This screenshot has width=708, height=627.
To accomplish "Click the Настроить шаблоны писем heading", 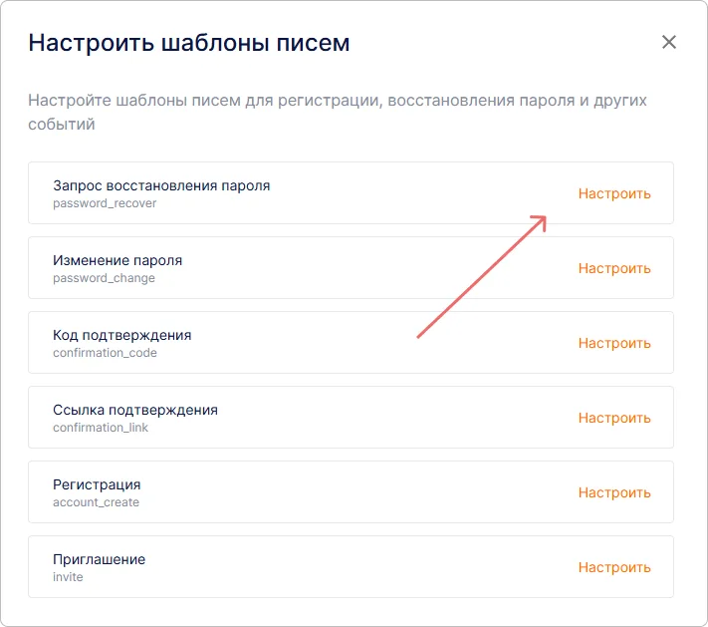I will coord(189,43).
